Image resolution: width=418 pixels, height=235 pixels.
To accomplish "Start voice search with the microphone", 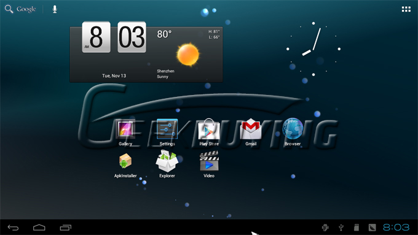I will pyautogui.click(x=55, y=9).
